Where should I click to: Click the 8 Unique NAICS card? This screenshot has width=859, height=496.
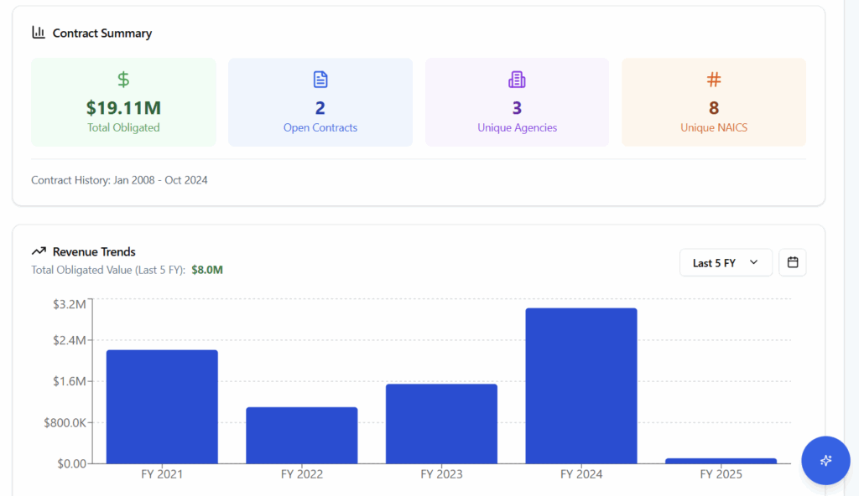pos(714,102)
